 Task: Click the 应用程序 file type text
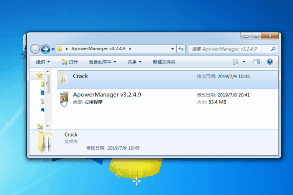click(93, 102)
